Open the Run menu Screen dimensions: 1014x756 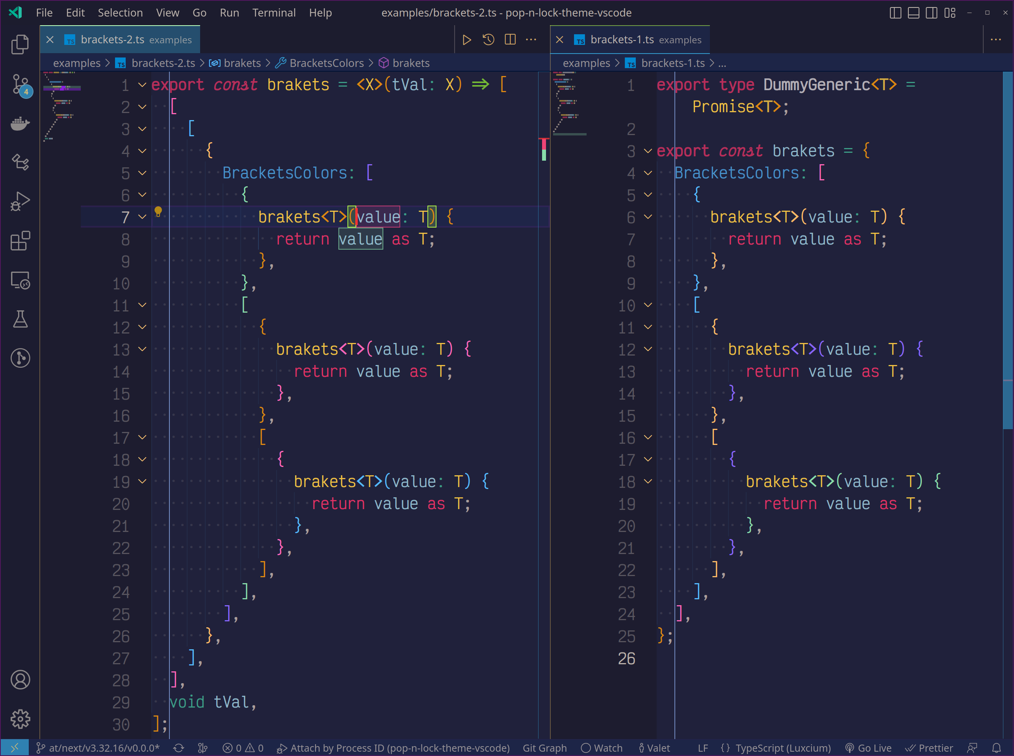[x=229, y=13]
